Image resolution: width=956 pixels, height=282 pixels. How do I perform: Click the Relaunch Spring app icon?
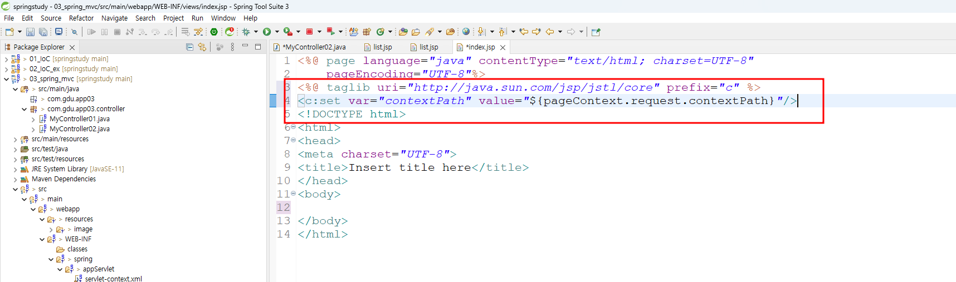(230, 32)
